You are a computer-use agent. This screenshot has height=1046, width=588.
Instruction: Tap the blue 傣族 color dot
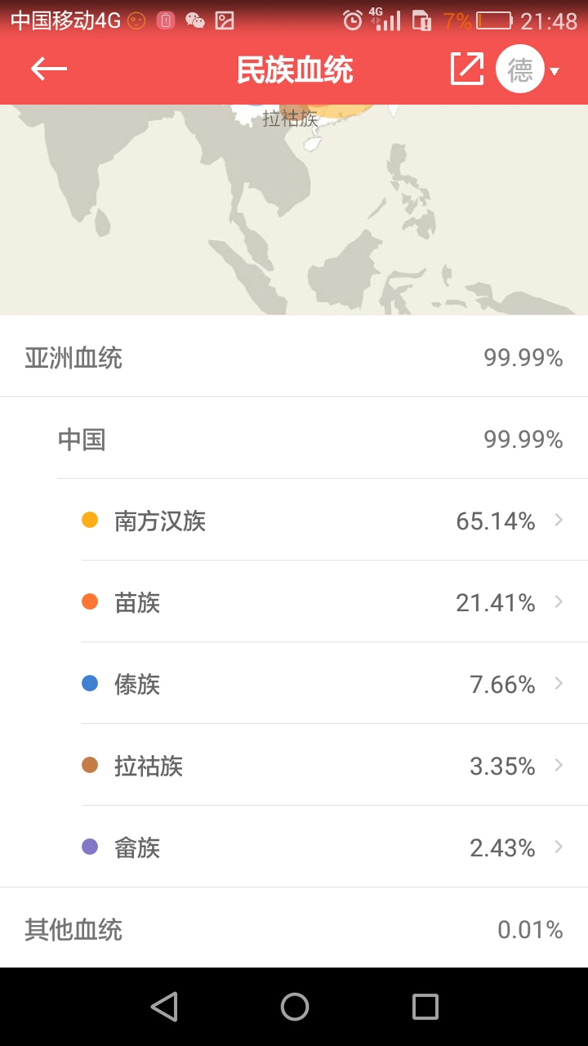[x=90, y=683]
